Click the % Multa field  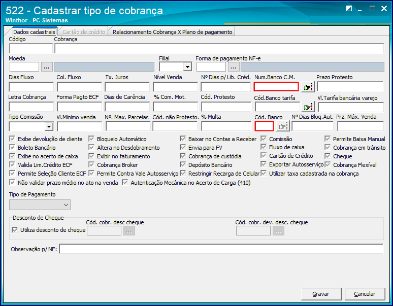click(226, 126)
